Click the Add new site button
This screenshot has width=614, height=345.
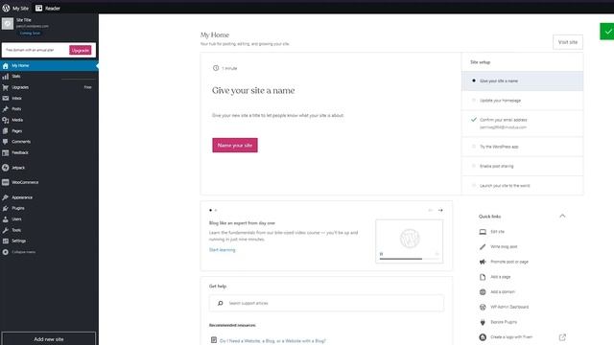pyautogui.click(x=49, y=338)
